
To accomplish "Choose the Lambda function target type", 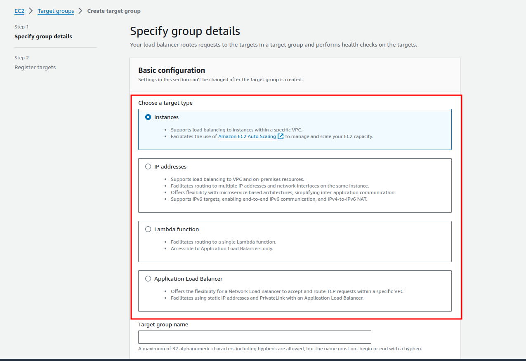I will 148,229.
